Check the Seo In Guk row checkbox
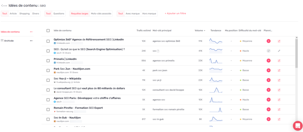Screen dimensions: 303x132 (48, 119)
